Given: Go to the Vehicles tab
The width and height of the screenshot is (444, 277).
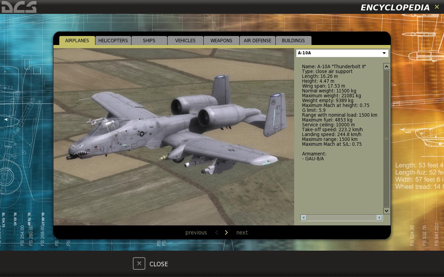Looking at the screenshot, I should point(185,41).
